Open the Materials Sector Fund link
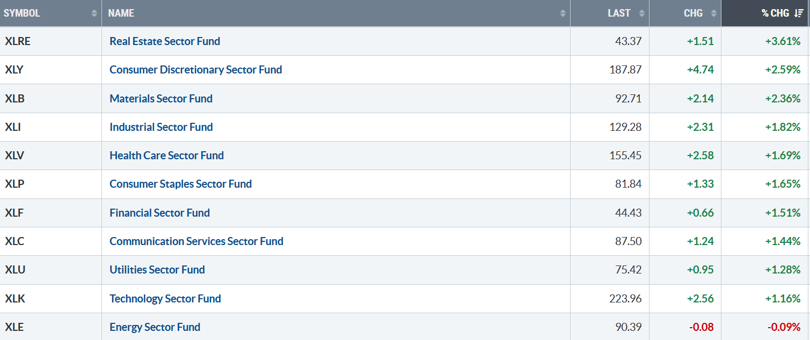810x340 pixels. [x=161, y=99]
